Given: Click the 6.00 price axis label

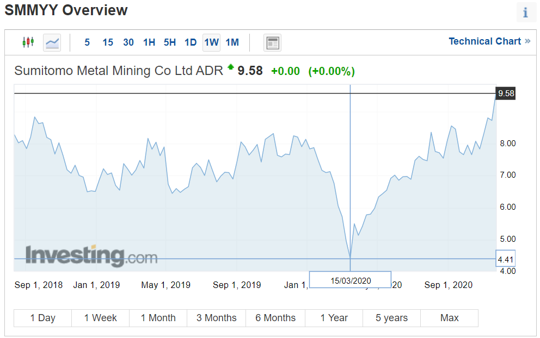Looking at the screenshot, I should point(508,207).
